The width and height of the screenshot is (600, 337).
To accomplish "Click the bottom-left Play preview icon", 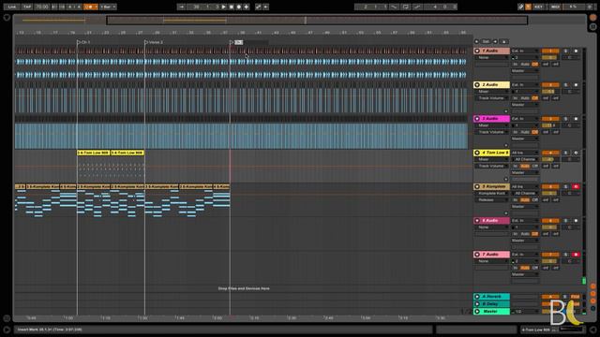I will 7,329.
